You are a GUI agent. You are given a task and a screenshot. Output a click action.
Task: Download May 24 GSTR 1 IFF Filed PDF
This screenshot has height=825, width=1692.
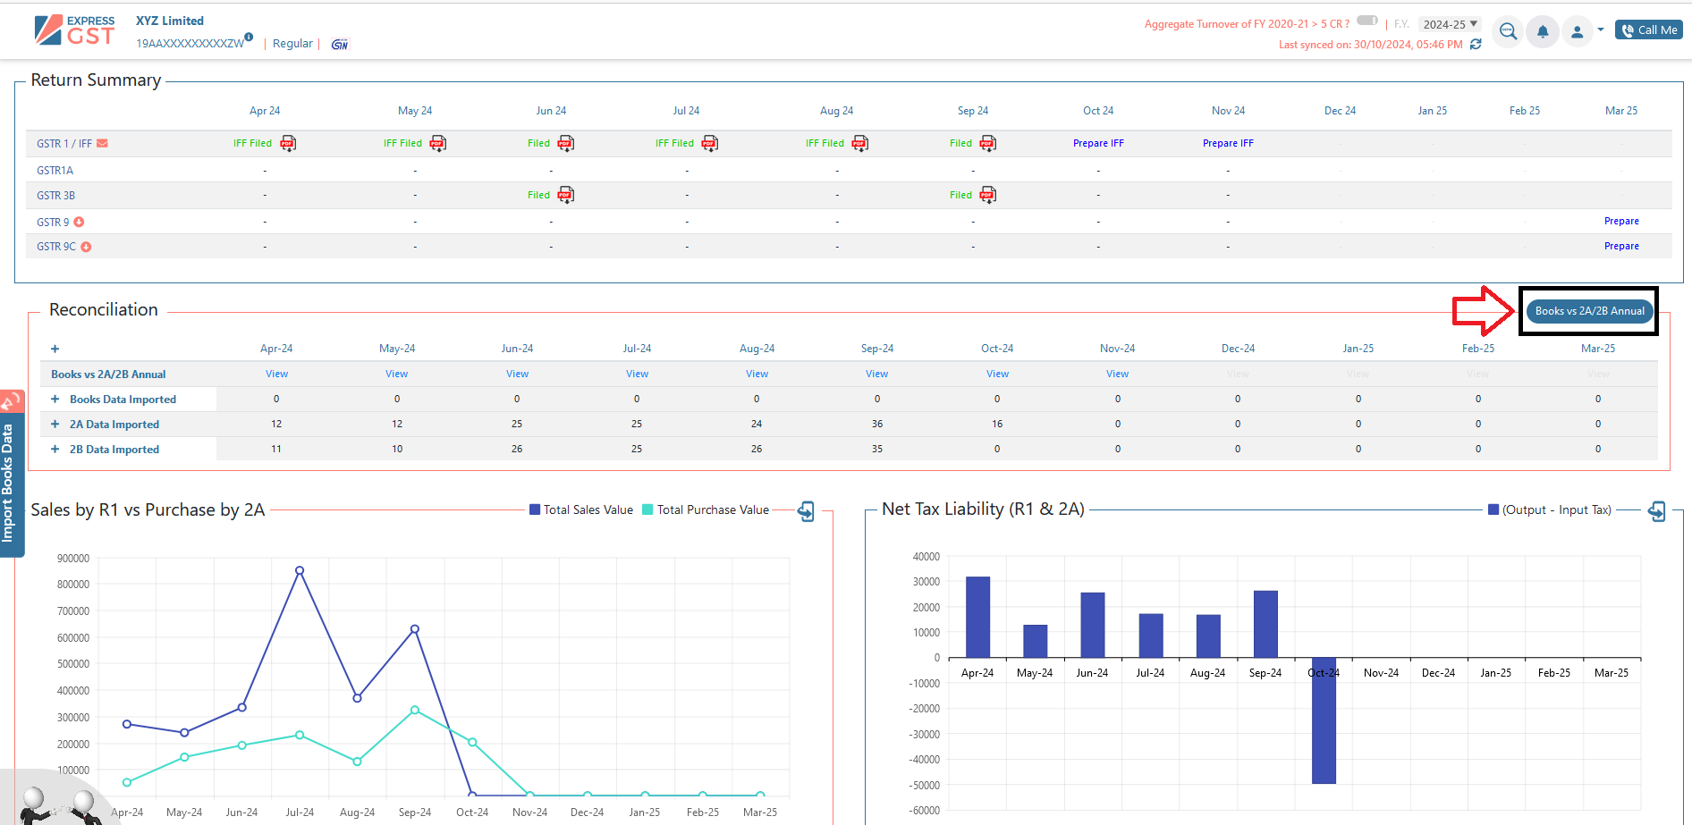pyautogui.click(x=437, y=143)
